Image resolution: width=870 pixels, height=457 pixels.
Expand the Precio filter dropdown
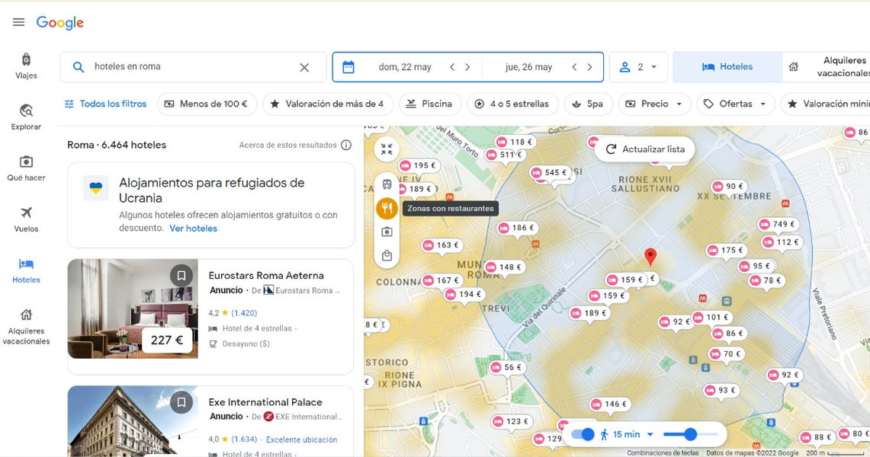tap(655, 104)
